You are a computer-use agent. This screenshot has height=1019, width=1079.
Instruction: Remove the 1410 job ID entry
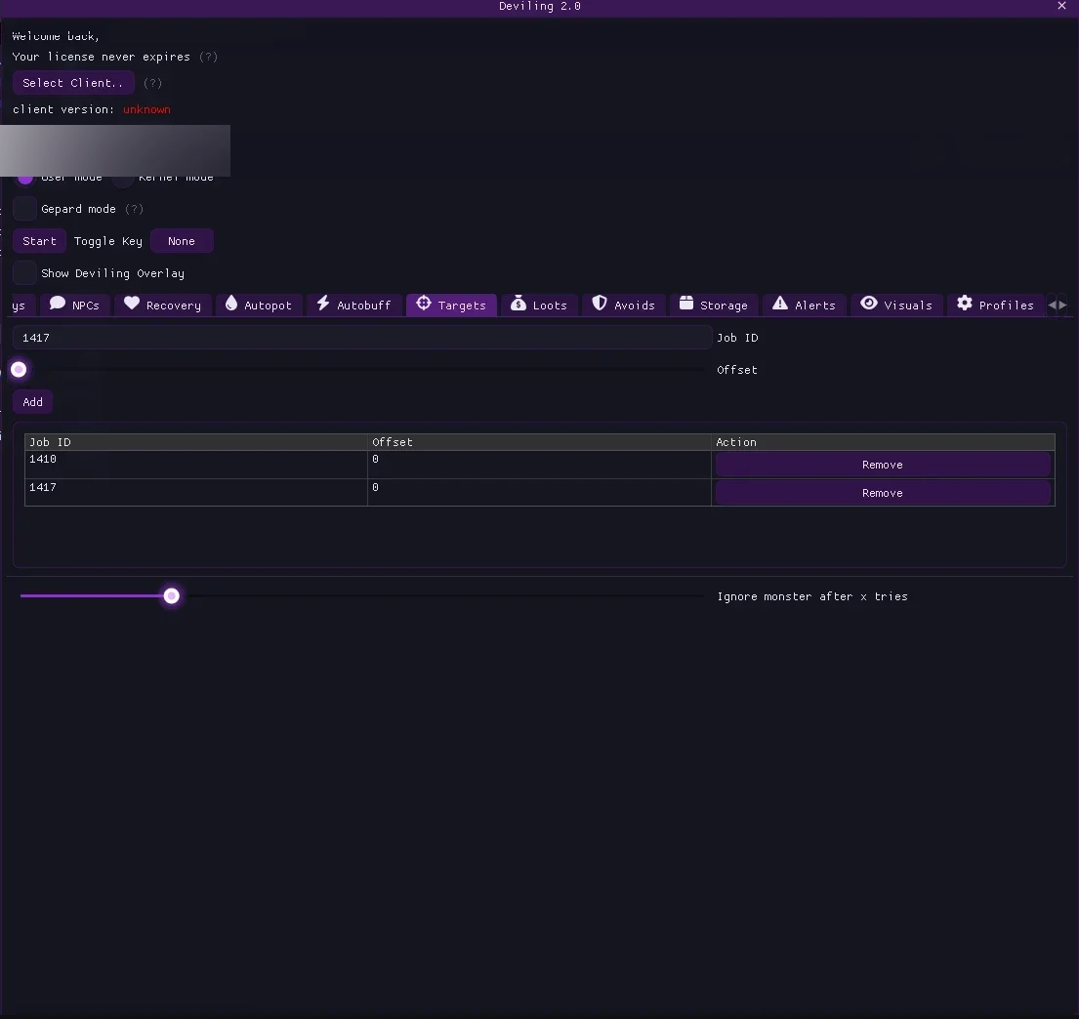pyautogui.click(x=882, y=465)
